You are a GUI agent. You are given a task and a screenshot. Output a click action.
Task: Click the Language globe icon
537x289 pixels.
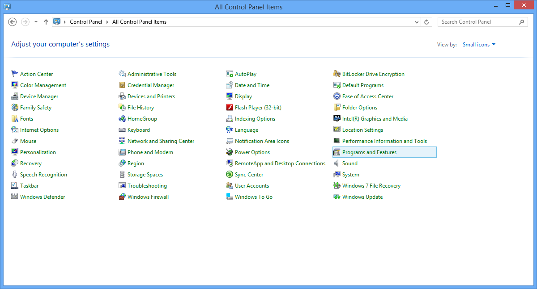point(230,130)
